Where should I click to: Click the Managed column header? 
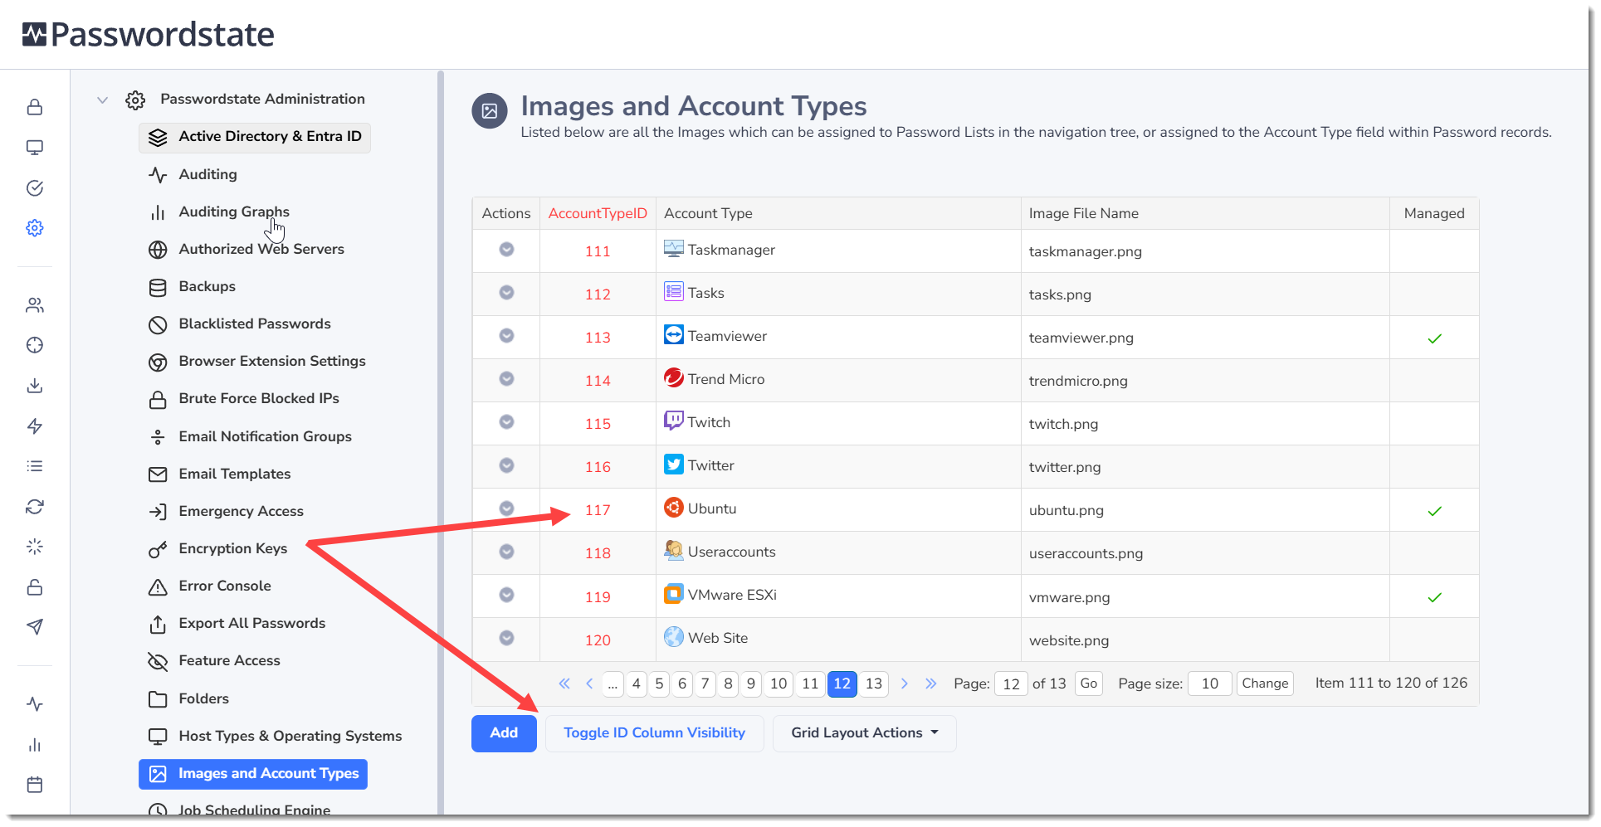click(1434, 213)
